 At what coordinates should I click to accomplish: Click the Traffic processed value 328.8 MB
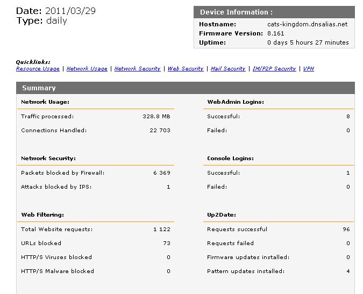[156, 116]
